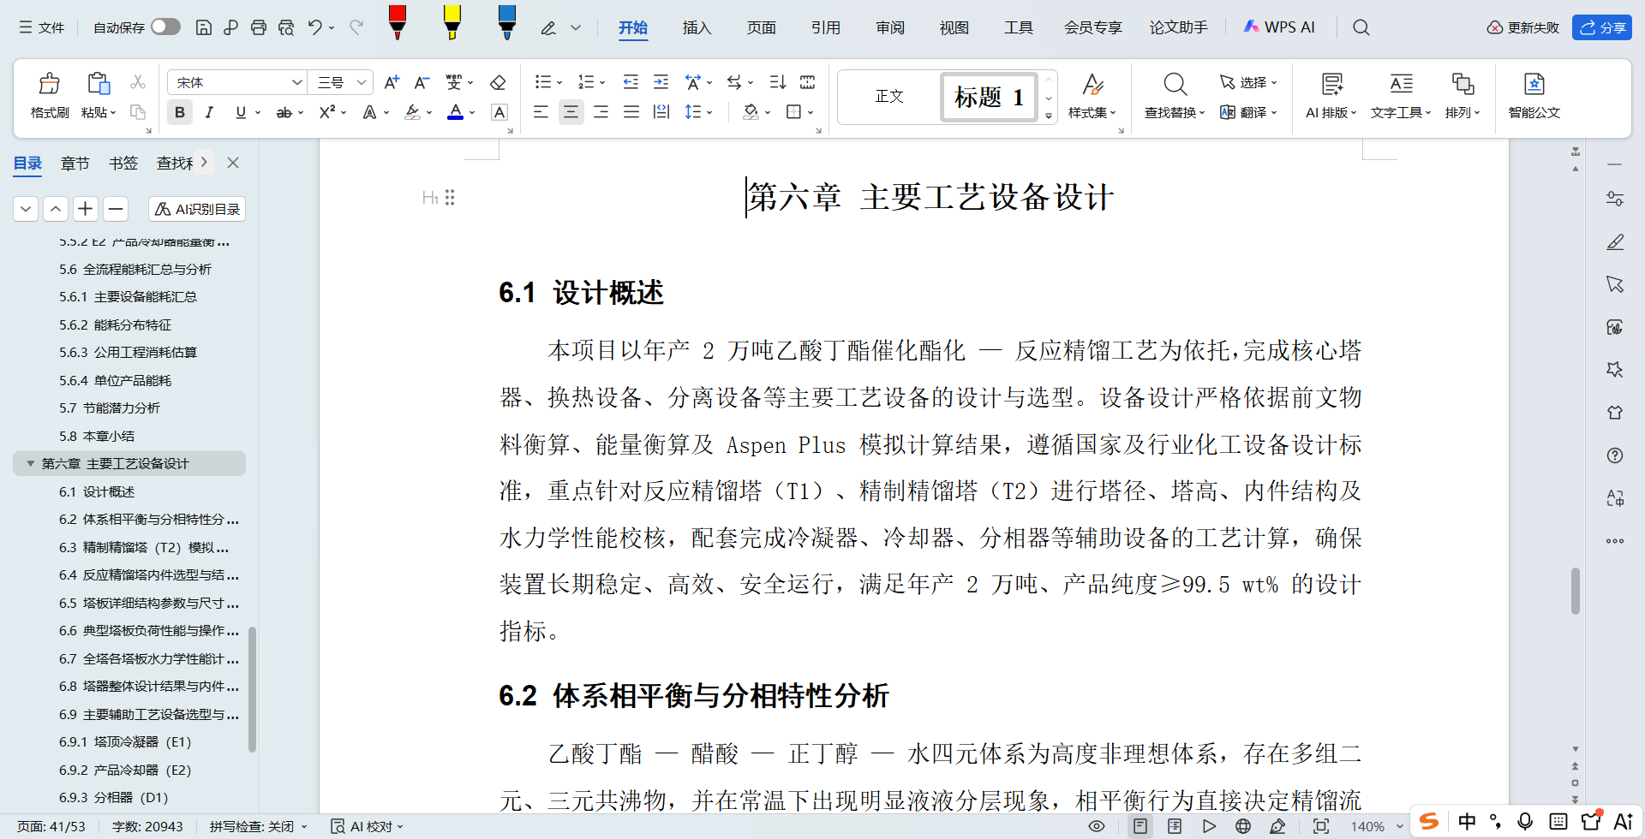This screenshot has width=1645, height=839.
Task: Click the ribbon search magnifier icon
Action: pyautogui.click(x=1361, y=27)
